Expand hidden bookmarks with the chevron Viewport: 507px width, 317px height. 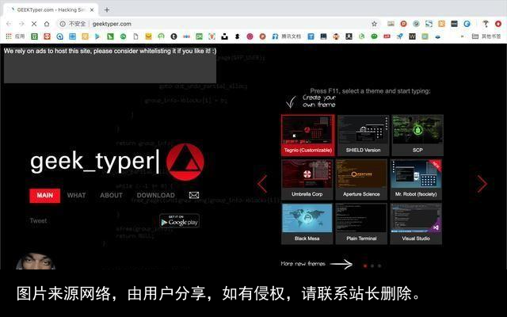pos(463,36)
